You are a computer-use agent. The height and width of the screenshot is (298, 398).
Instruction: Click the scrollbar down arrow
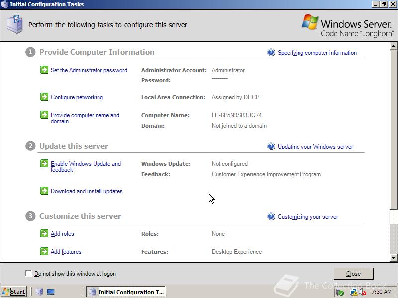[x=393, y=258]
